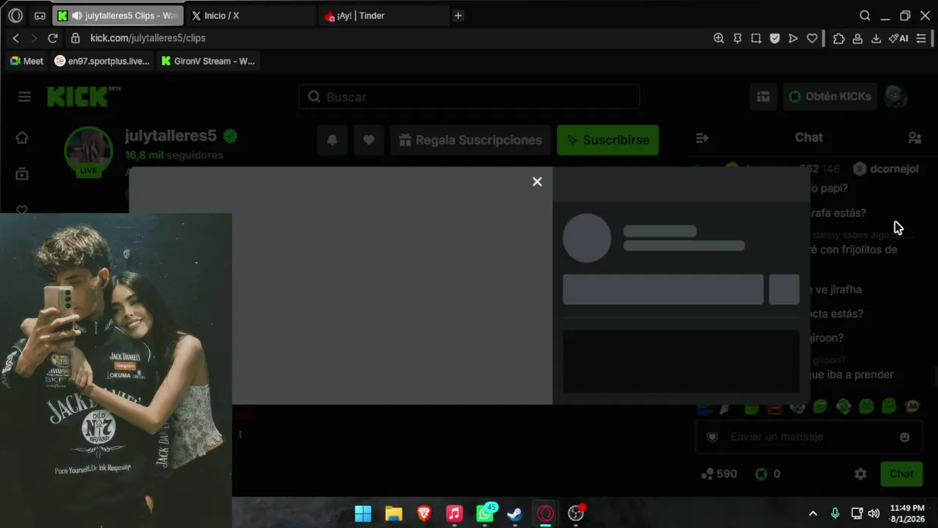
Task: Open the KICKs balance icon
Action: tap(761, 474)
